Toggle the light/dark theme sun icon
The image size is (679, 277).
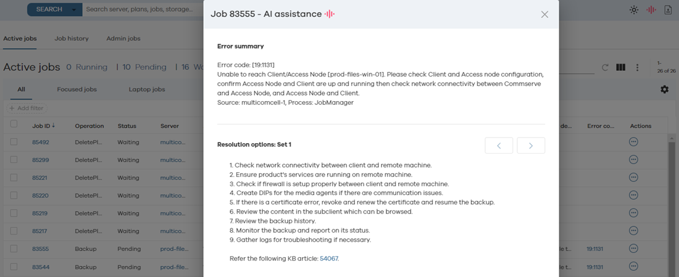tap(634, 10)
